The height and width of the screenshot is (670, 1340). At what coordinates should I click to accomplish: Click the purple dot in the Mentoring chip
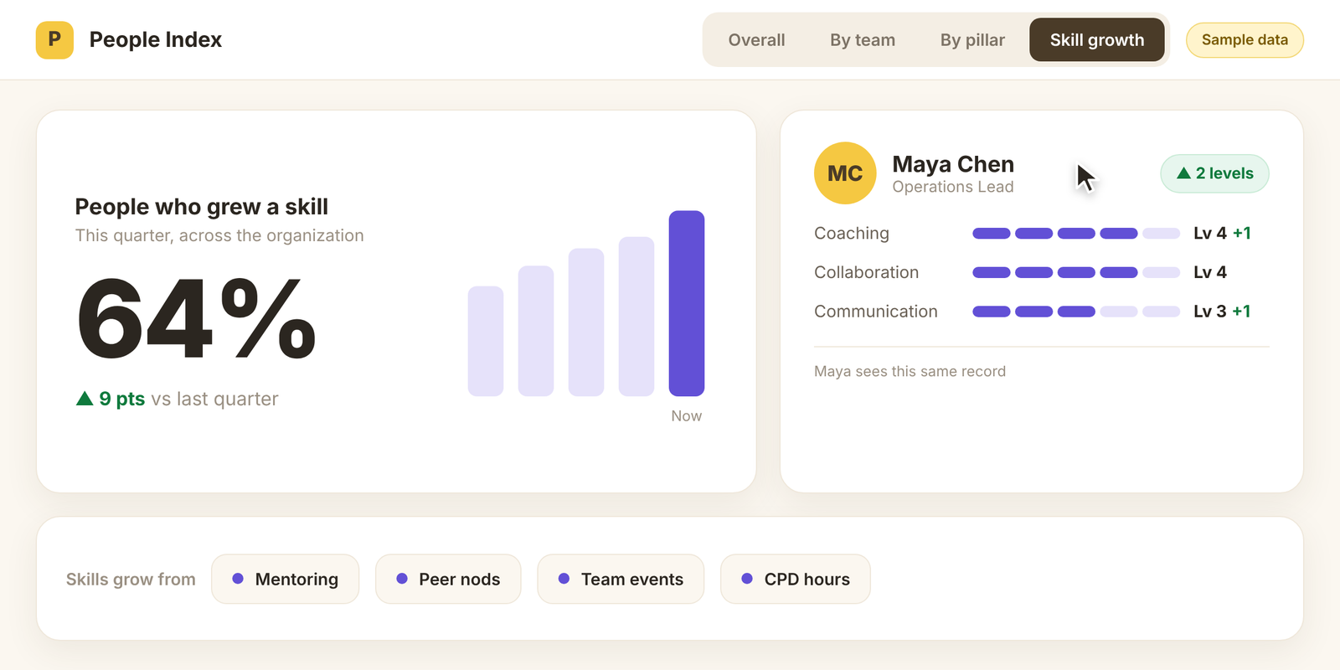pos(238,579)
